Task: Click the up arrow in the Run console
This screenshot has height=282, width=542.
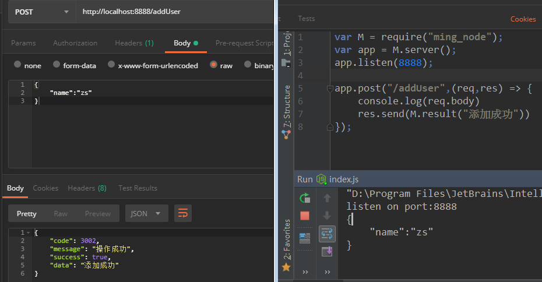Action: click(x=327, y=198)
